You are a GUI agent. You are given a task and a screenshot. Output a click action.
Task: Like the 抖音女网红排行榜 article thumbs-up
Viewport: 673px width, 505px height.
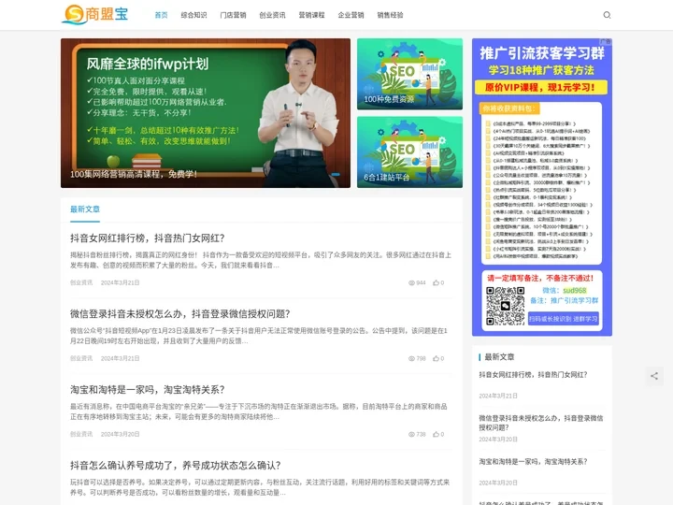437,282
